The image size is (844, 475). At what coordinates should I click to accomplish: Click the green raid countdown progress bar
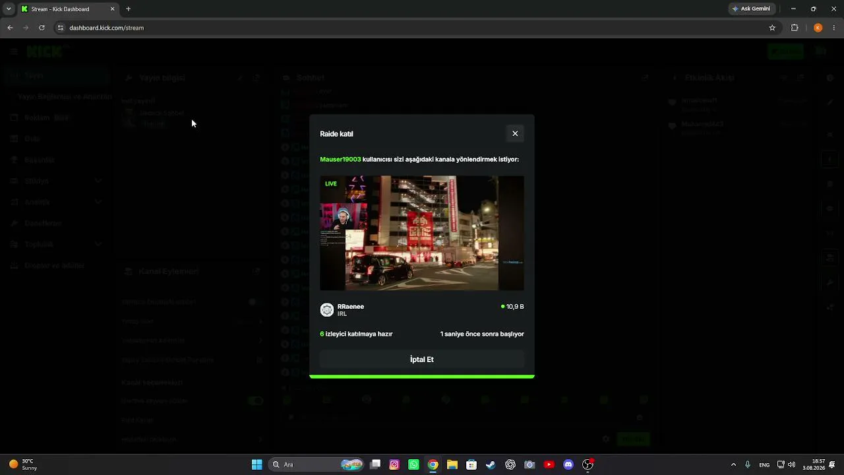click(422, 377)
